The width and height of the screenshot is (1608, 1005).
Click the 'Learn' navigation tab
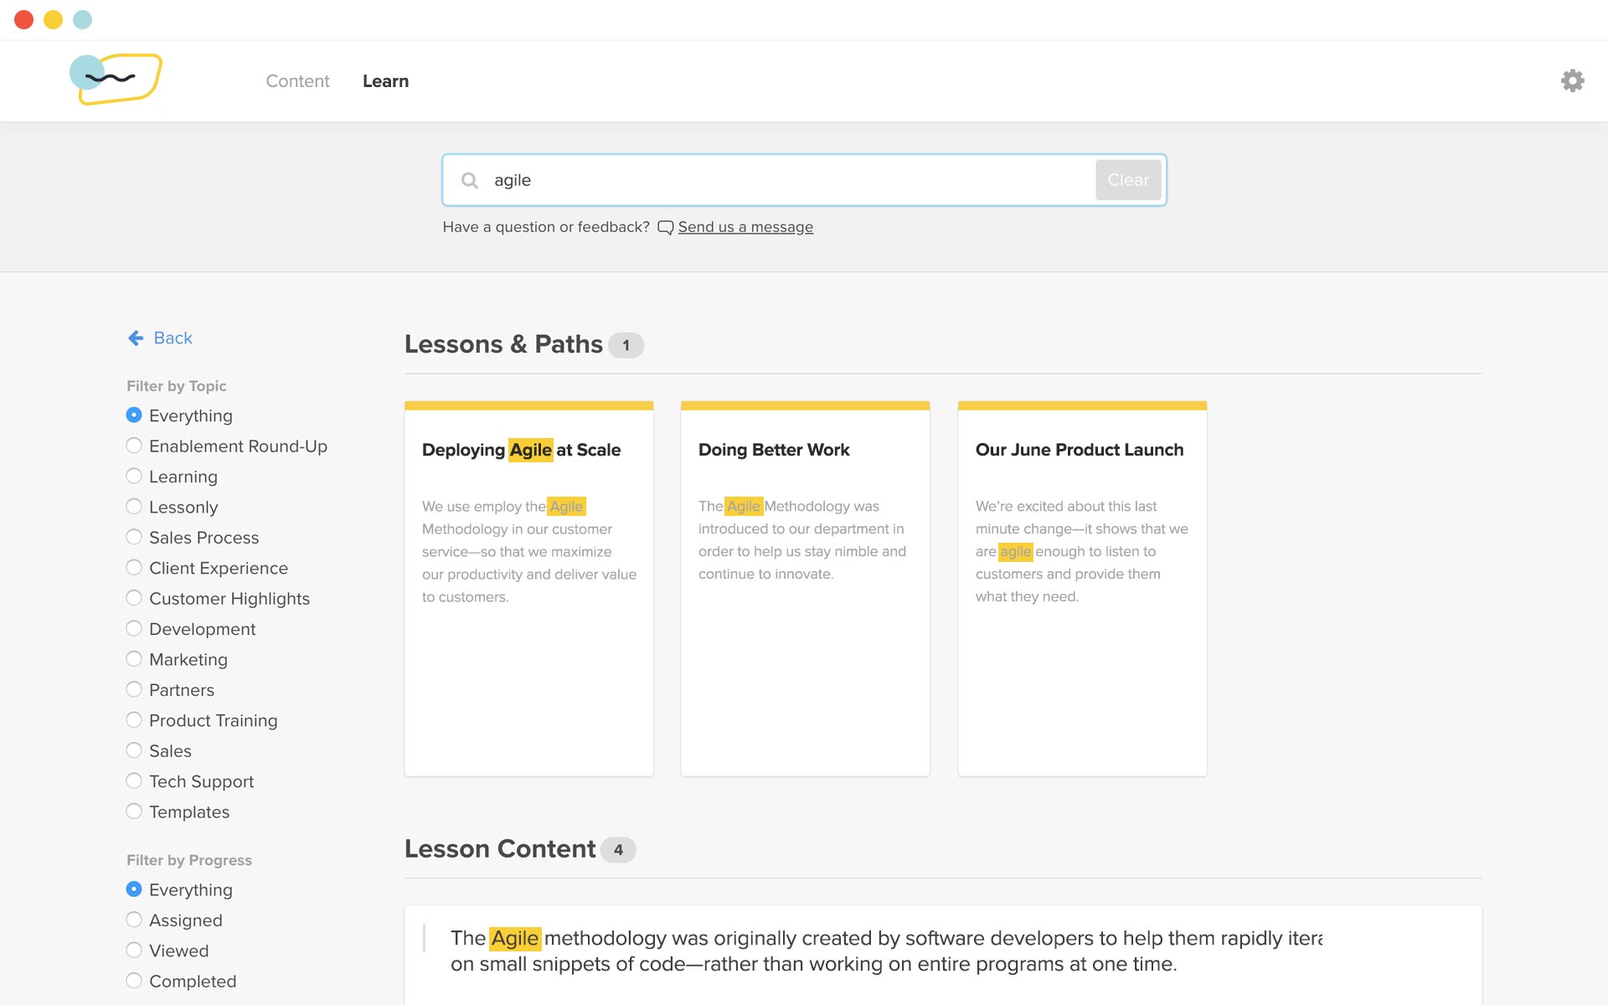pyautogui.click(x=385, y=81)
